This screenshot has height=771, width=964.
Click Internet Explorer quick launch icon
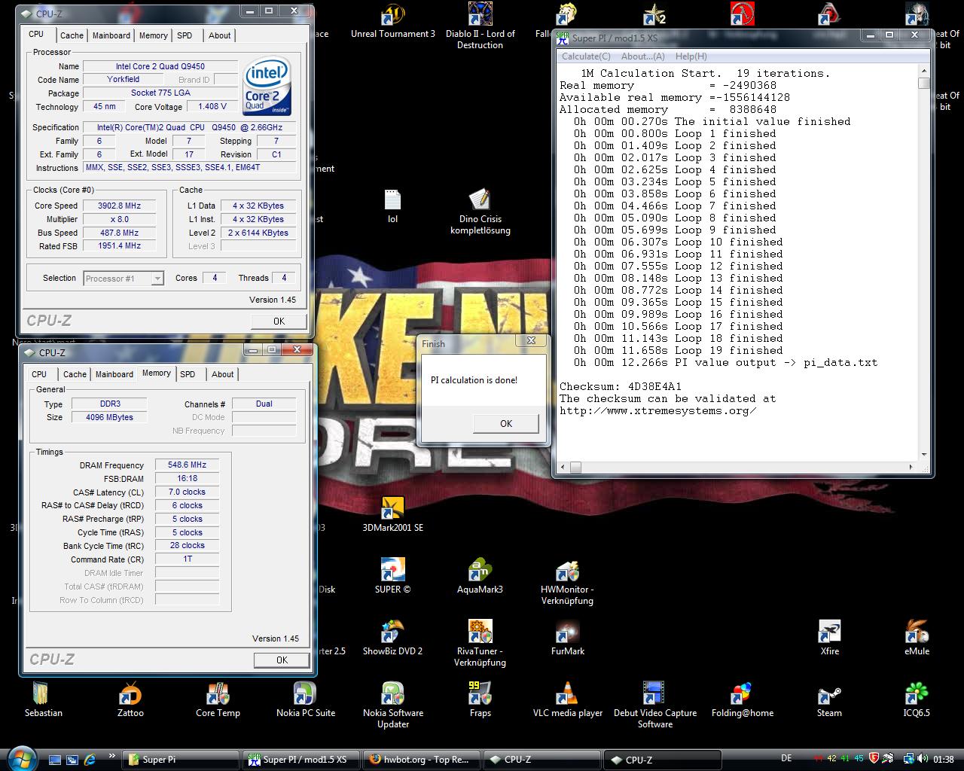click(x=90, y=760)
